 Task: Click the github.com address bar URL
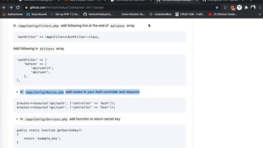pyautogui.click(x=67, y=7)
